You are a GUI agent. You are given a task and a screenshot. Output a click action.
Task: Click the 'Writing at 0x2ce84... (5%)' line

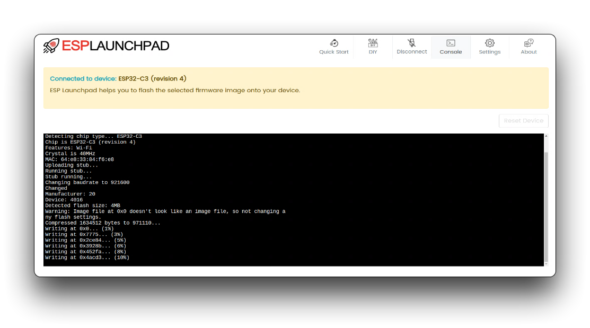pyautogui.click(x=85, y=241)
